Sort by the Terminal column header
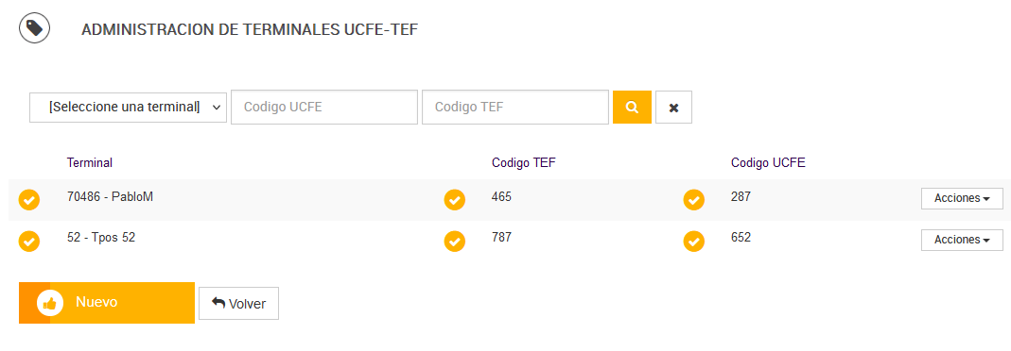1011x351 pixels. click(90, 162)
